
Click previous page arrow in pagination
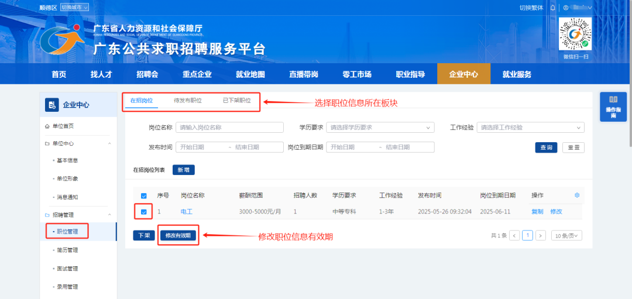pos(514,235)
